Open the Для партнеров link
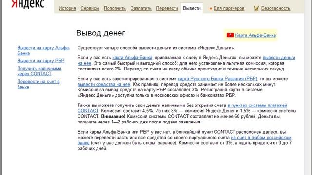Viewport: 312px width, 175px height. pyautogui.click(x=229, y=8)
